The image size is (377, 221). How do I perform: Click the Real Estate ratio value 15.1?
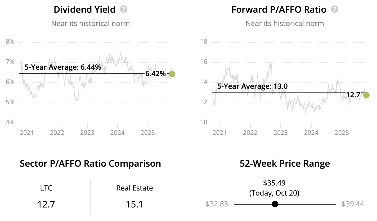[134, 204]
